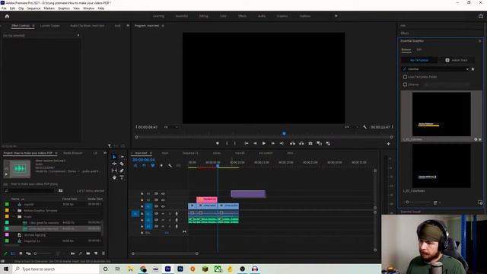Click Go to Out point
The image size is (487, 274).
(x=282, y=143)
